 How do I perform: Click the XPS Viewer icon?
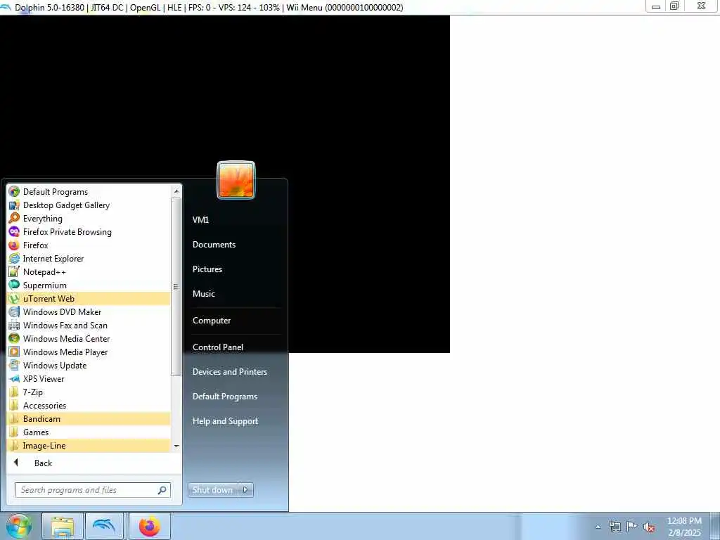click(14, 378)
